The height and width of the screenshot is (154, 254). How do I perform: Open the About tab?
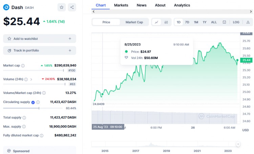coord(160,5)
